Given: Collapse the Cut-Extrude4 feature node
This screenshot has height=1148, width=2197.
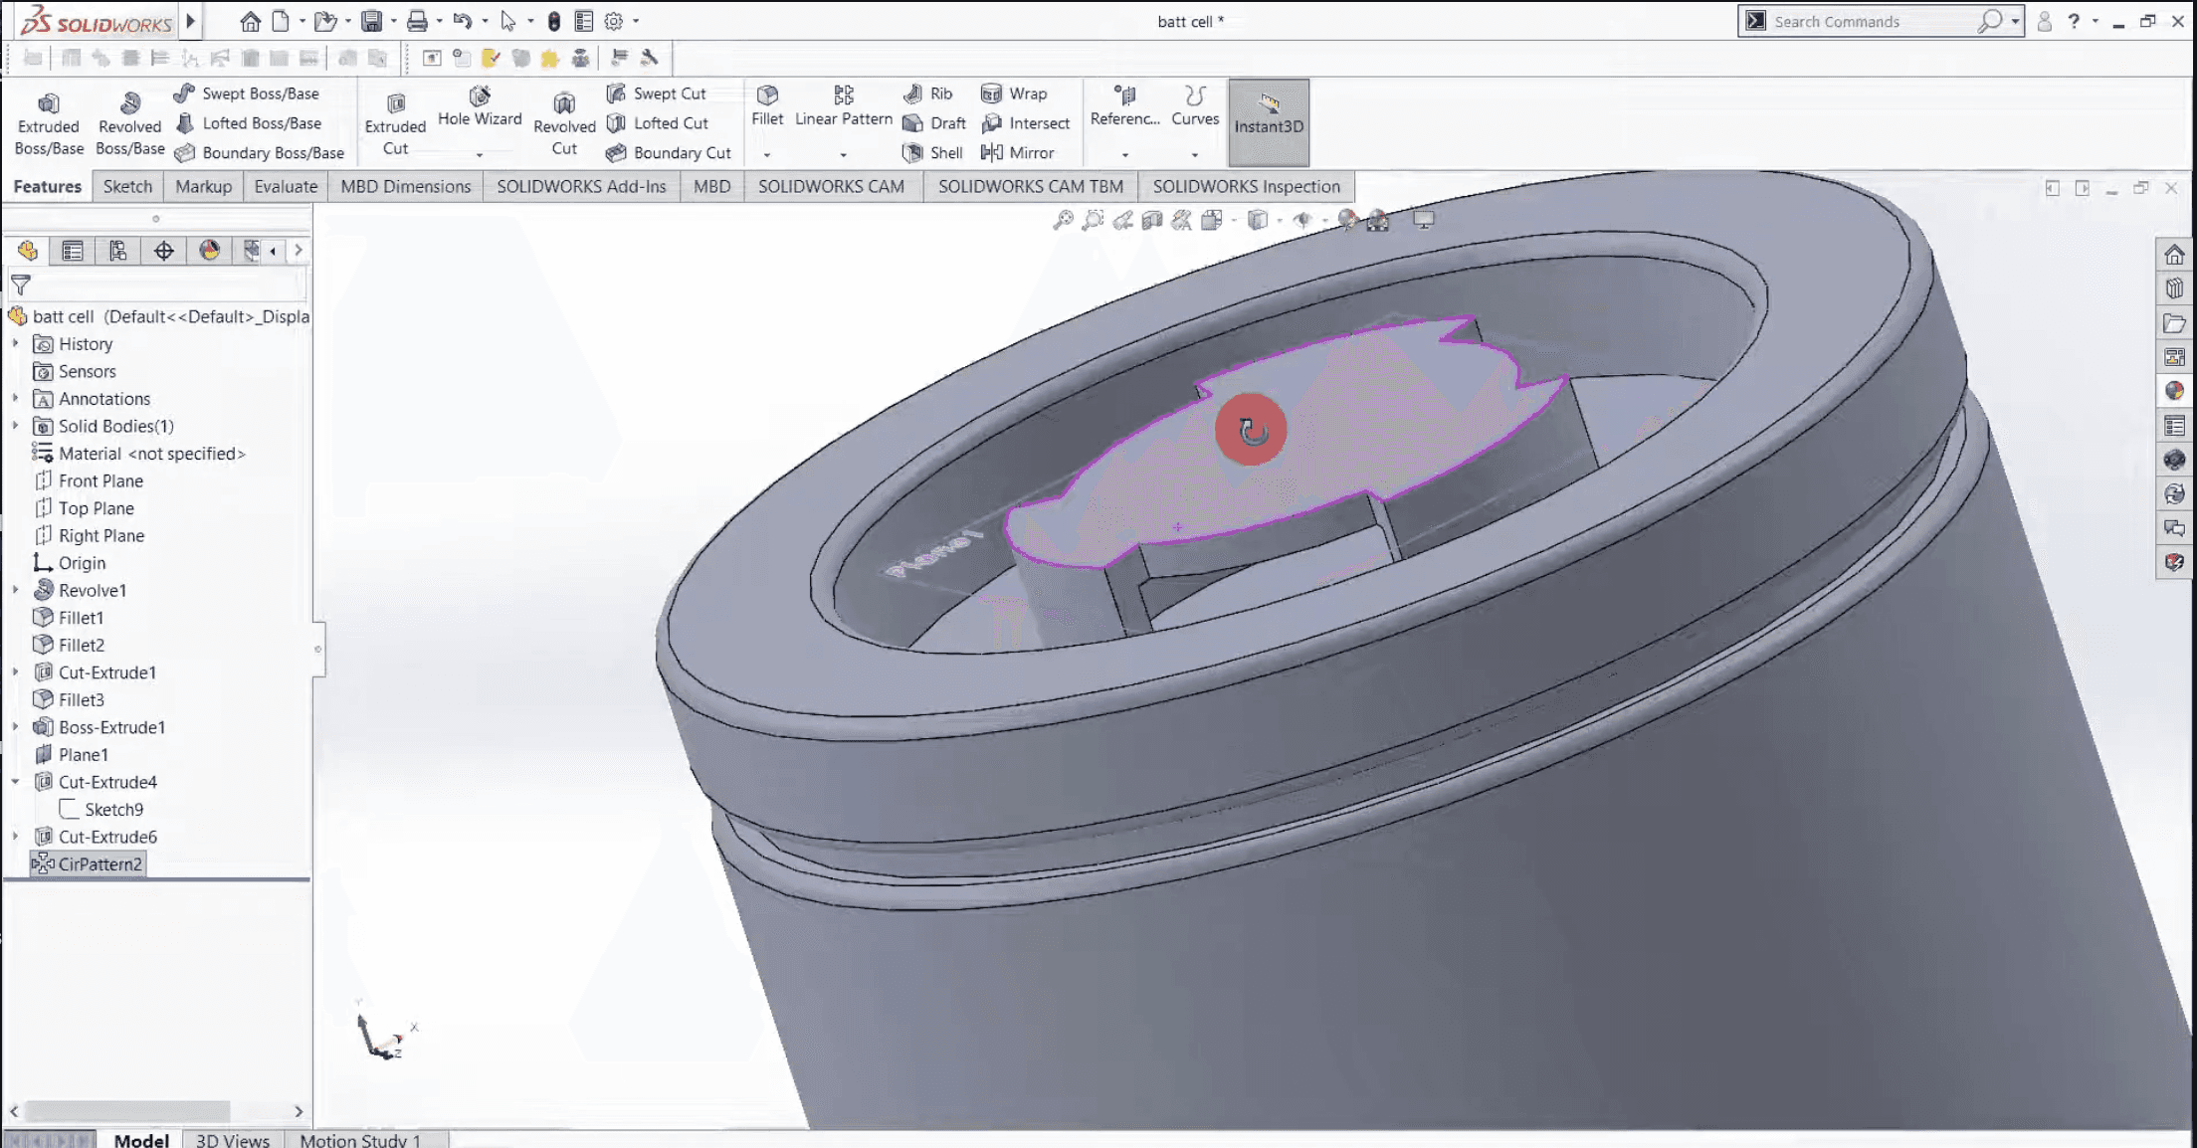Looking at the screenshot, I should (x=15, y=782).
